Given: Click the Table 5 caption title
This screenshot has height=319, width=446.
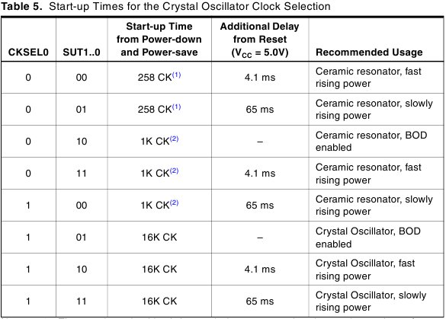Looking at the screenshot, I should coord(166,6).
